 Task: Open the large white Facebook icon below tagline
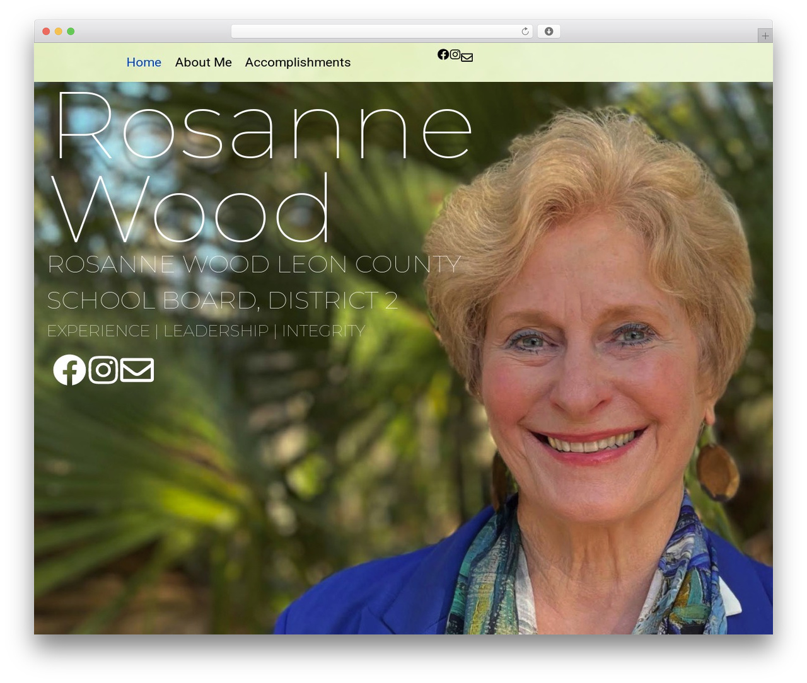pyautogui.click(x=69, y=370)
